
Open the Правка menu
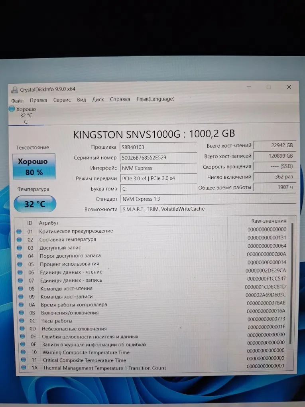coord(38,100)
